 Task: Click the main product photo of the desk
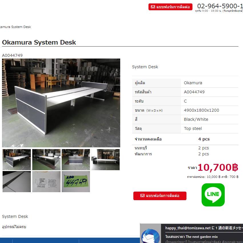61,103
